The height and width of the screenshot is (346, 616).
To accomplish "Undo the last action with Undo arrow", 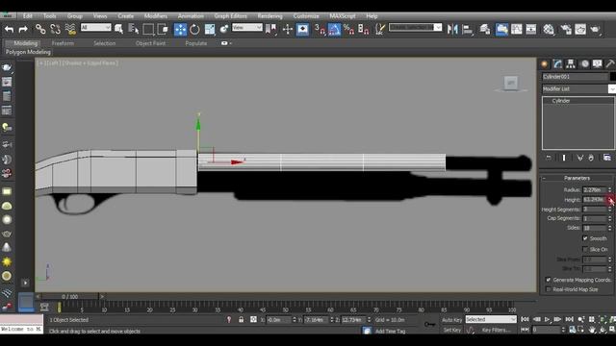I will [x=9, y=29].
